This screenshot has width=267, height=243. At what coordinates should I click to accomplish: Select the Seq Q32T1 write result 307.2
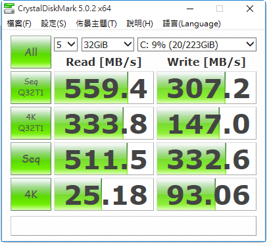pos(206,88)
